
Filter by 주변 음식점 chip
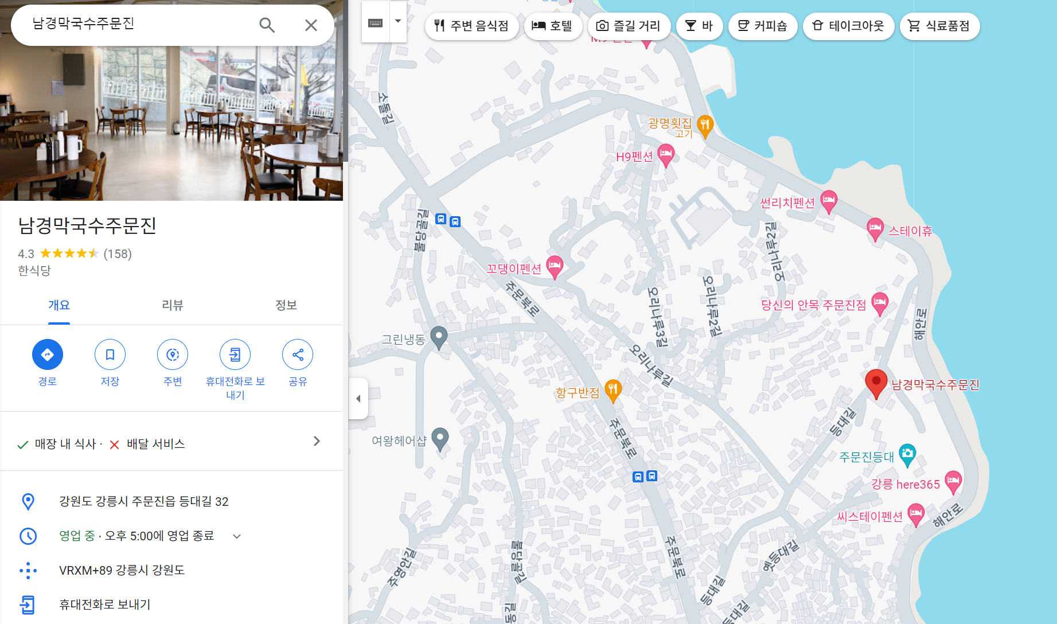(471, 26)
